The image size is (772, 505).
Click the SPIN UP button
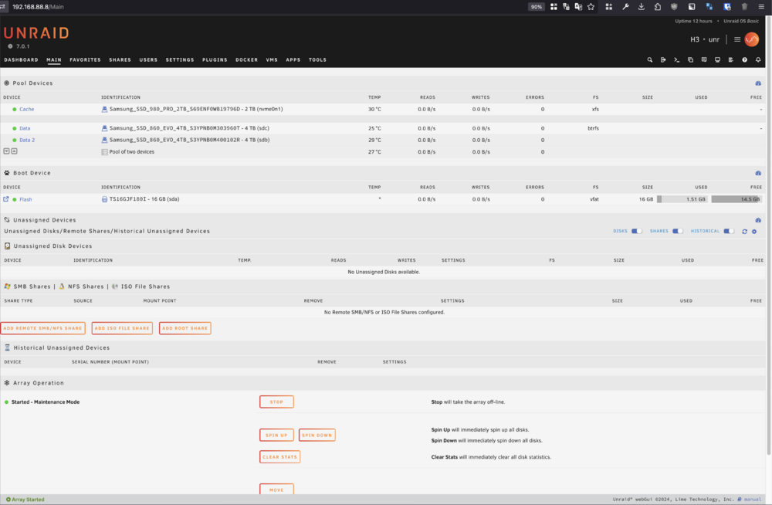tap(276, 435)
